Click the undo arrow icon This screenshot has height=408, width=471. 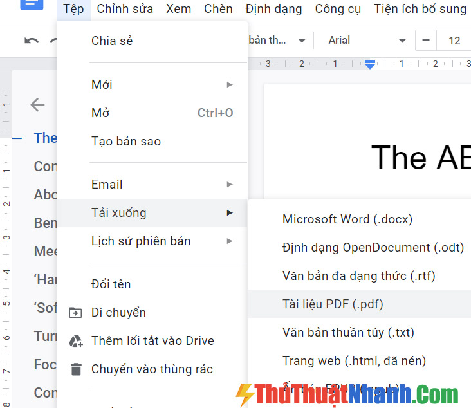(32, 41)
